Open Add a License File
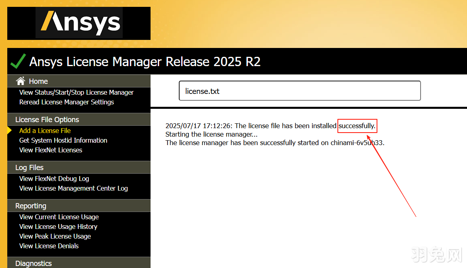This screenshot has height=268, width=467. (45, 131)
